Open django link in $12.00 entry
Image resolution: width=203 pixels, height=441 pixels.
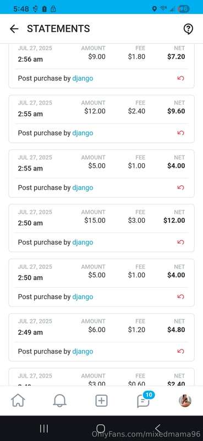coord(83,133)
